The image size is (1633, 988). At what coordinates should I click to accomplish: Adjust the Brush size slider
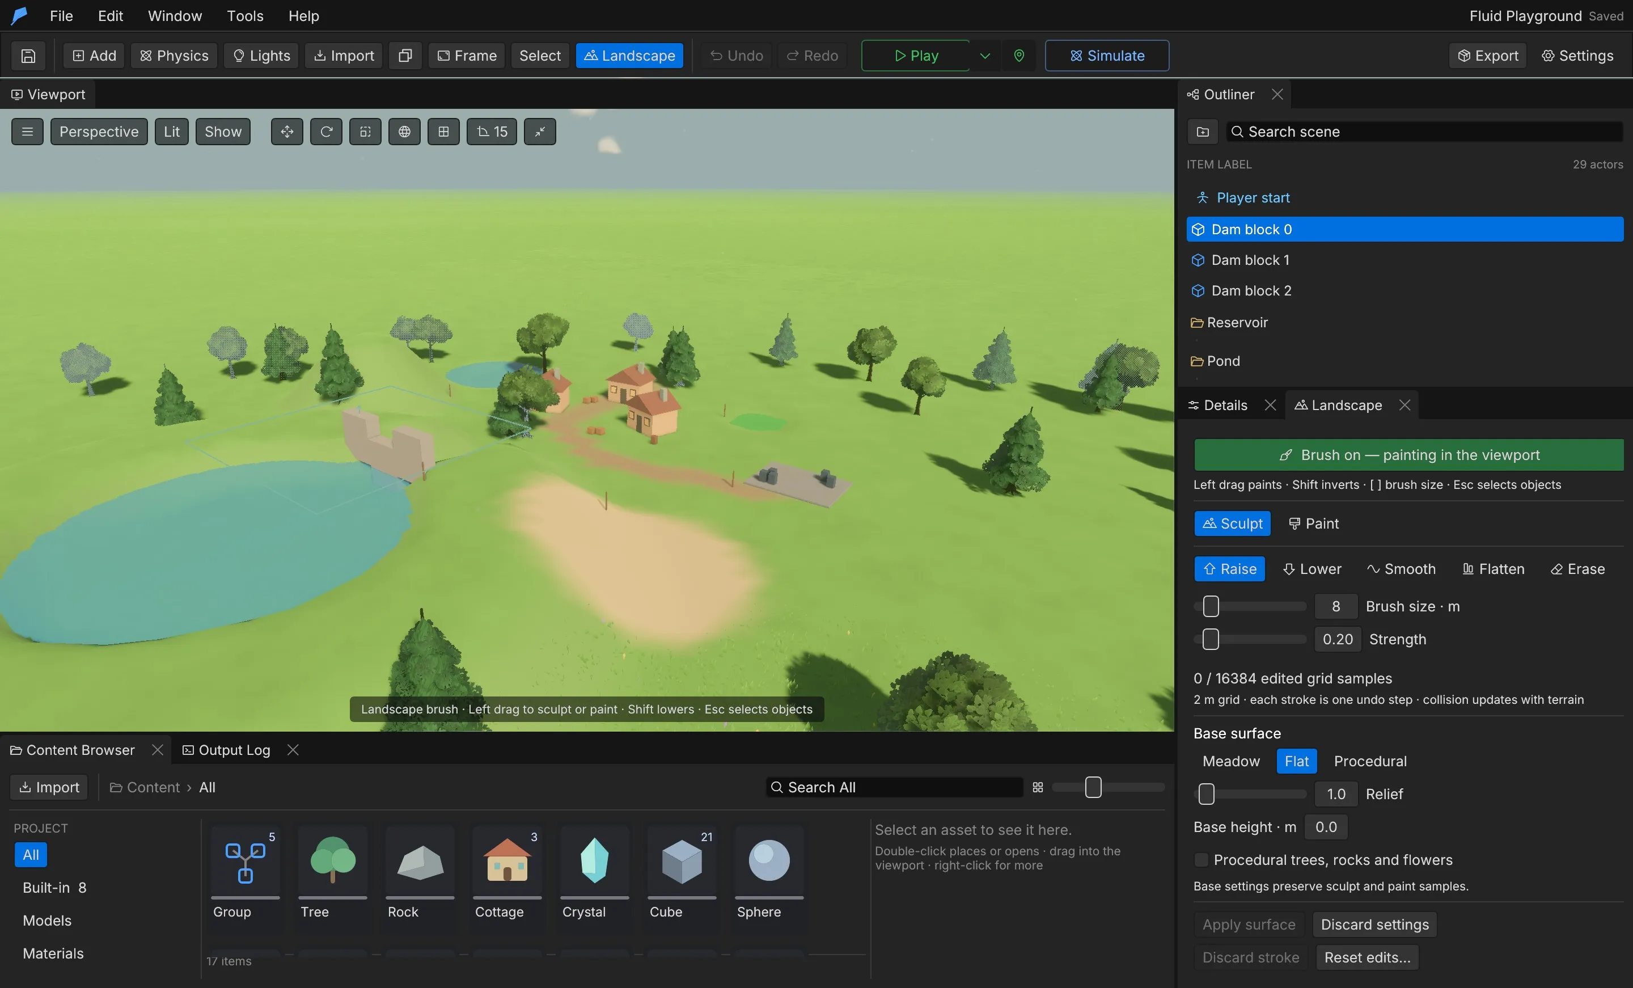click(1250, 606)
